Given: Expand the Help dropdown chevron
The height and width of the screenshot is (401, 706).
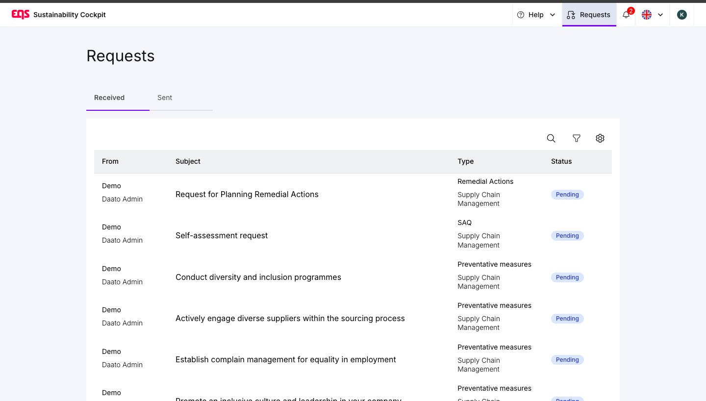Looking at the screenshot, I should (553, 15).
